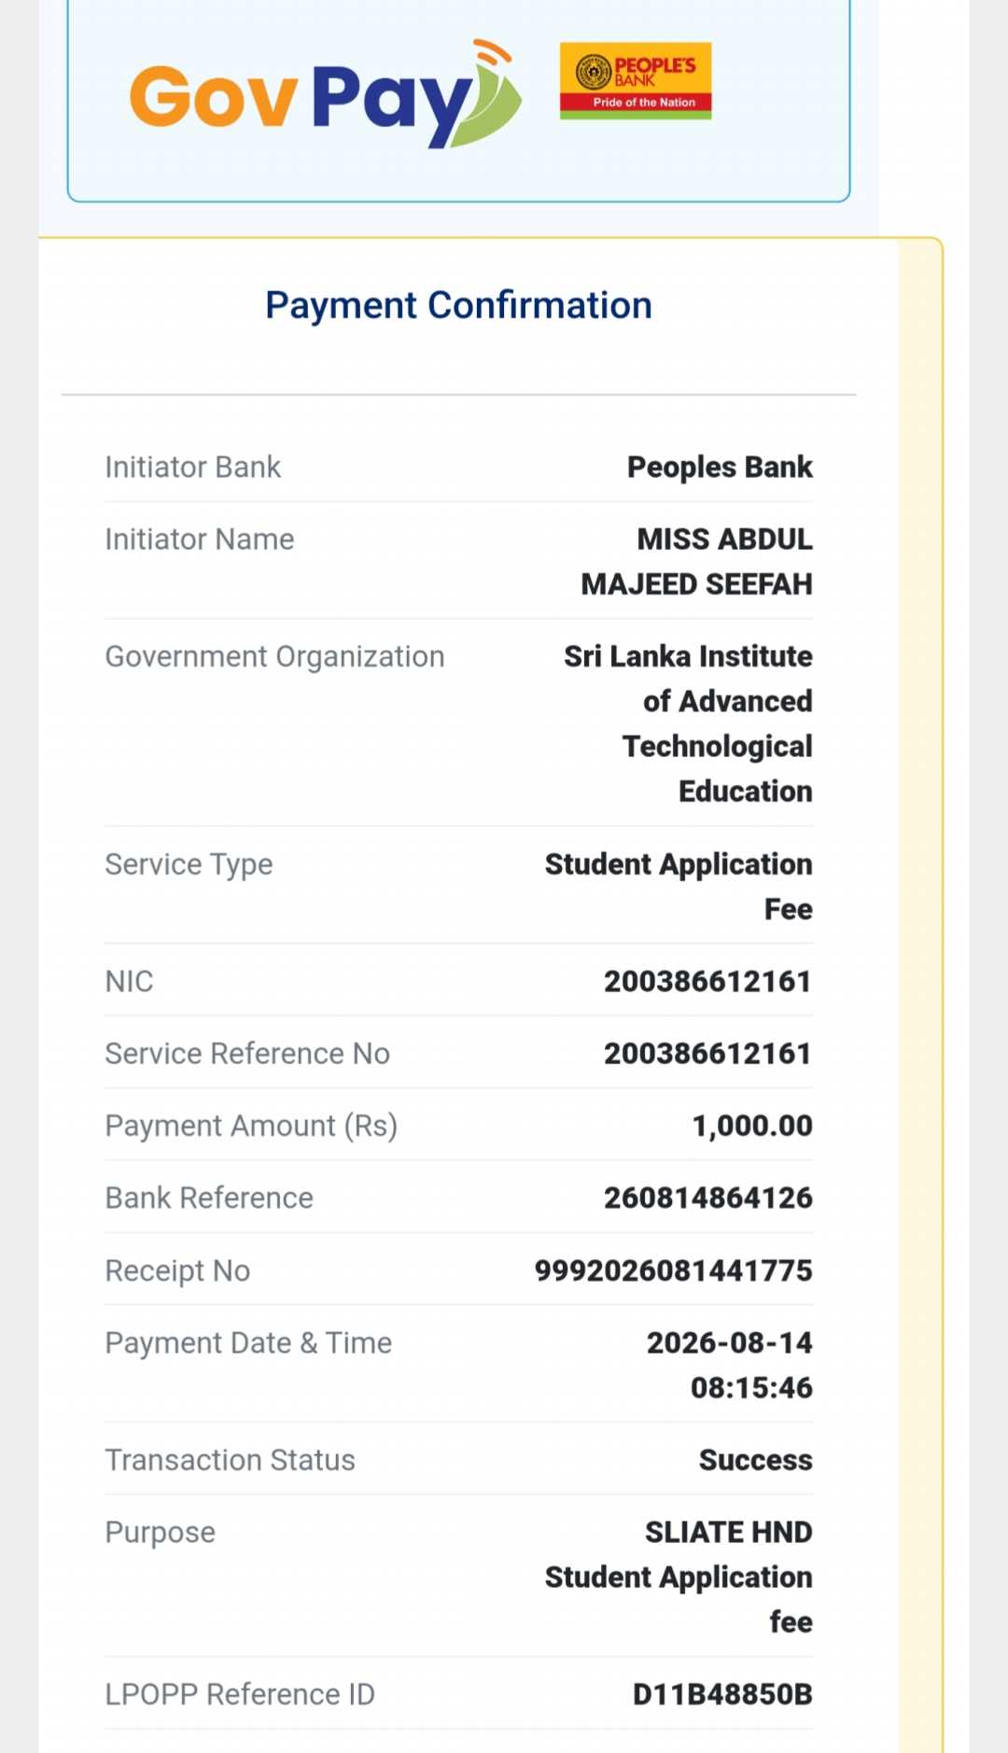This screenshot has width=1008, height=1753.
Task: Select the payment time 08:15:46
Action: pyautogui.click(x=751, y=1387)
